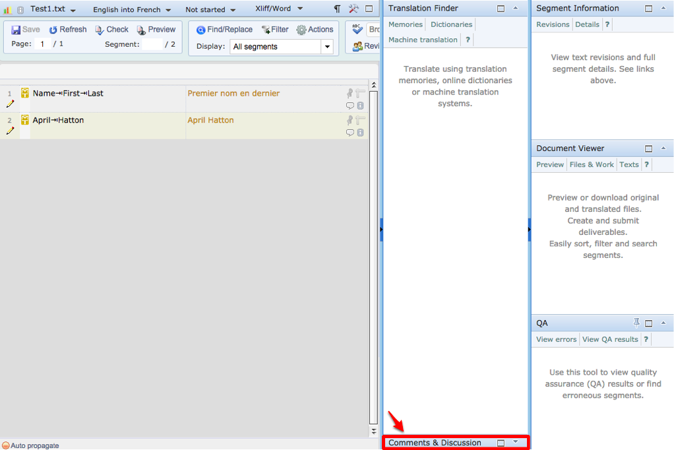Click the Segment number input field
Viewport: 674px width, 450px height.
pyautogui.click(x=152, y=44)
